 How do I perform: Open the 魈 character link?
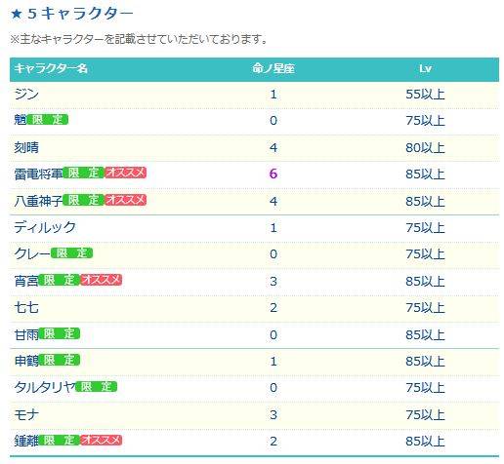21,120
